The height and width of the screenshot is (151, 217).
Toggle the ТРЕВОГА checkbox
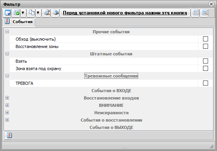tap(205, 83)
